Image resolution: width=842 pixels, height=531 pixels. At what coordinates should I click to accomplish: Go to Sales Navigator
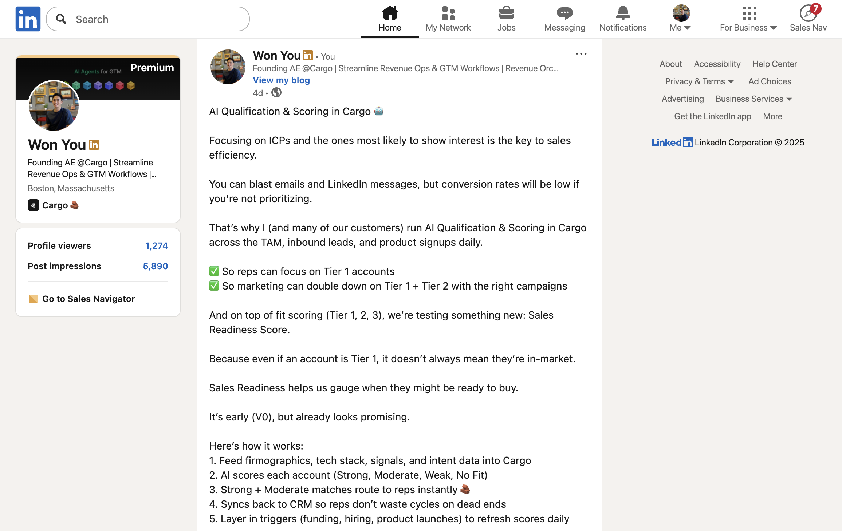(x=88, y=299)
